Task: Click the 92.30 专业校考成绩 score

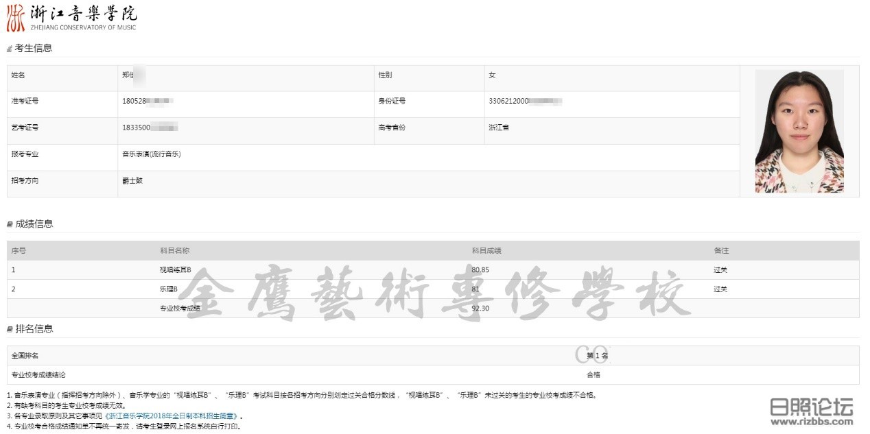Action: pos(480,309)
